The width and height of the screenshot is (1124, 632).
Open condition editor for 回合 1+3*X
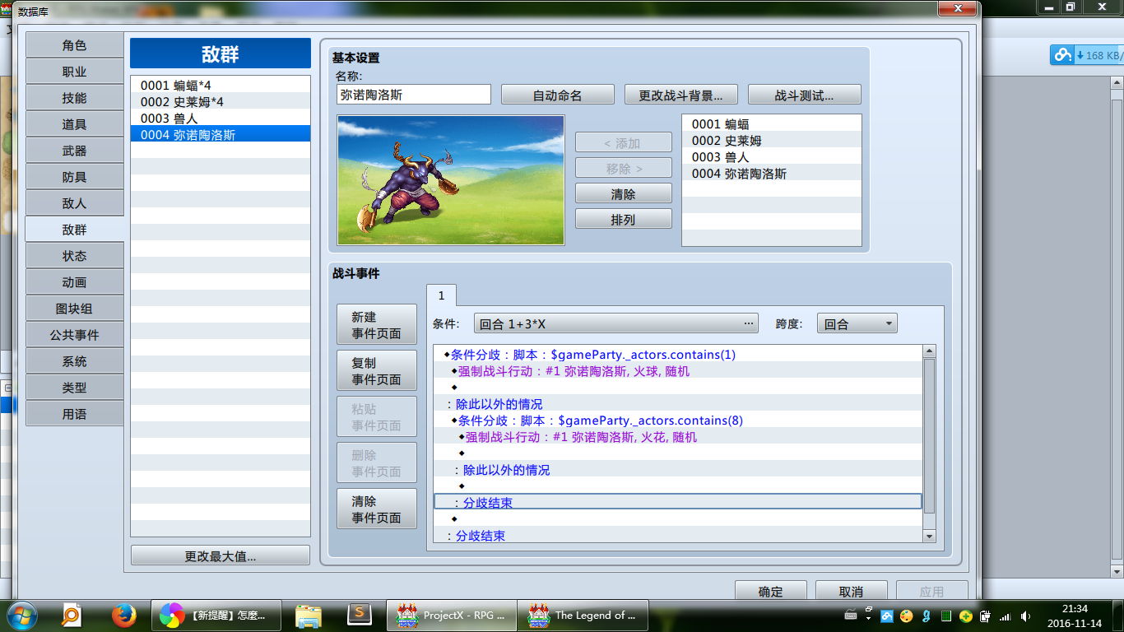point(616,323)
